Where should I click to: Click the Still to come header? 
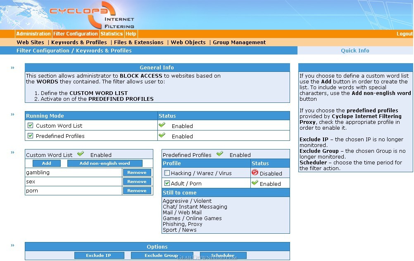coord(226,192)
